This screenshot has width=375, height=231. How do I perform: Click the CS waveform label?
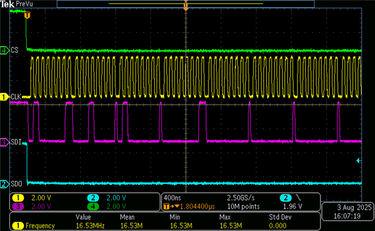pyautogui.click(x=15, y=50)
